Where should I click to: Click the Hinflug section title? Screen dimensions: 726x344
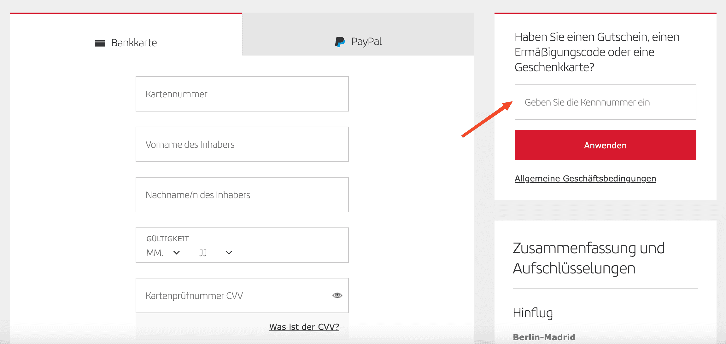pos(533,313)
